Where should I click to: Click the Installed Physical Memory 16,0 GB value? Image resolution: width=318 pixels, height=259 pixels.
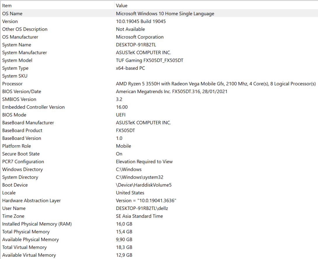pos(124,224)
